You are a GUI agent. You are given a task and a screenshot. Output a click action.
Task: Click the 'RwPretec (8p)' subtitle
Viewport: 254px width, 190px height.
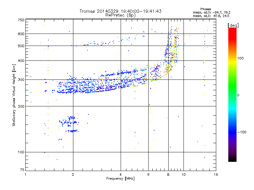pos(120,15)
